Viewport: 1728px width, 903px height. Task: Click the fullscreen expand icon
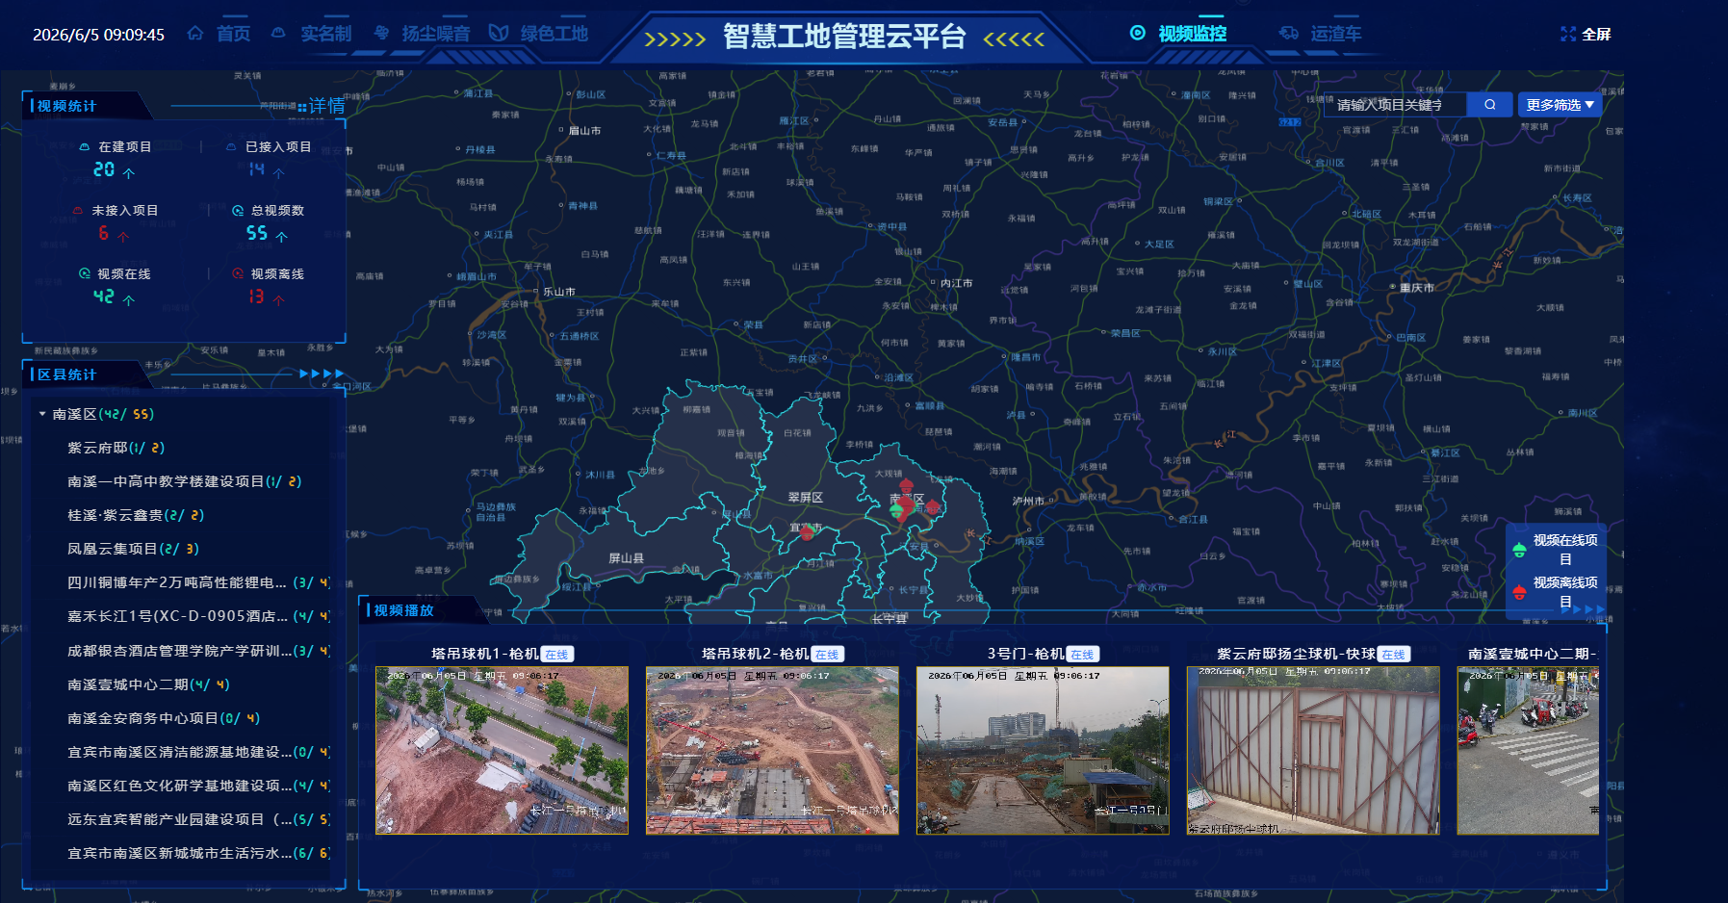[x=1568, y=34]
